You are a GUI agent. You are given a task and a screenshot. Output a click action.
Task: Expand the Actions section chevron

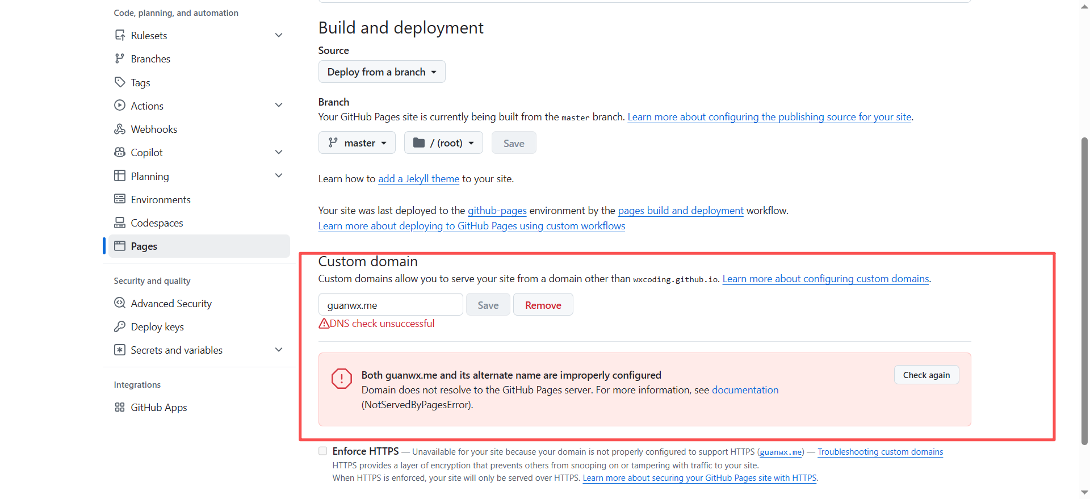(x=279, y=105)
